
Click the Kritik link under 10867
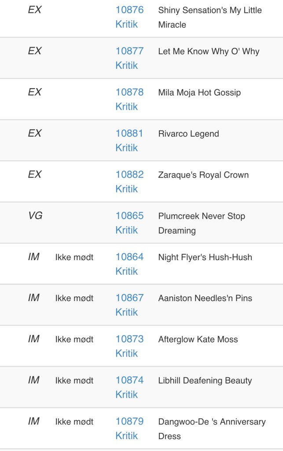pos(127,313)
